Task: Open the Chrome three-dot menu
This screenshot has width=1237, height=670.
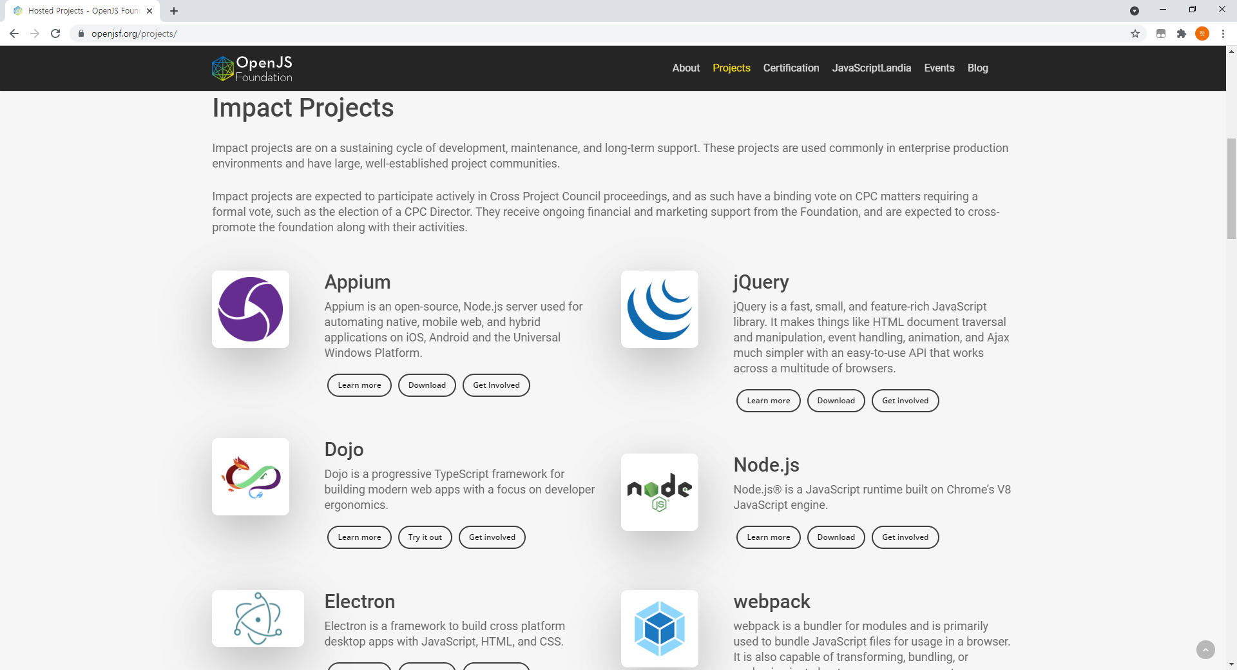Action: point(1223,33)
